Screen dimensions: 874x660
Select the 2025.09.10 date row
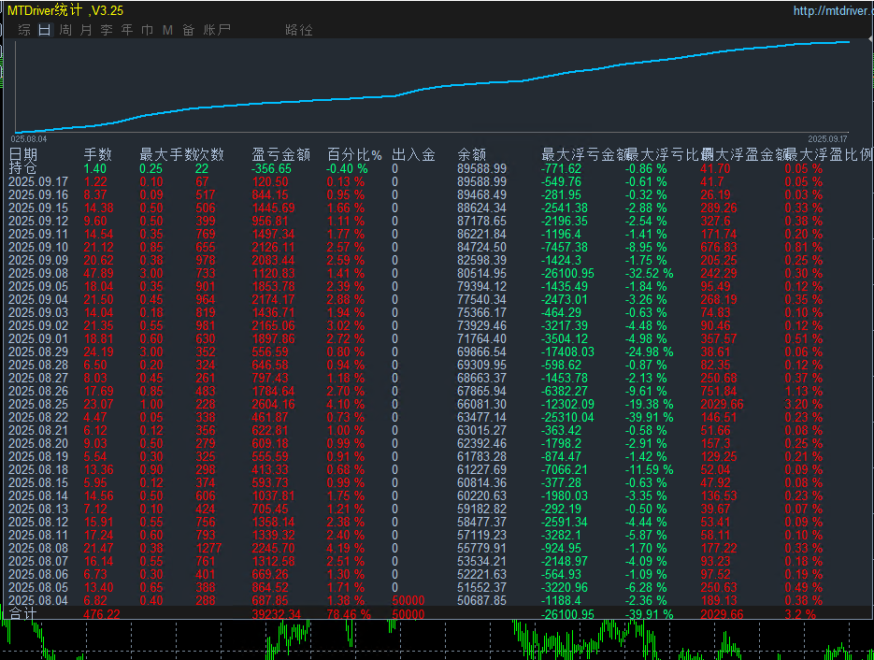38,247
